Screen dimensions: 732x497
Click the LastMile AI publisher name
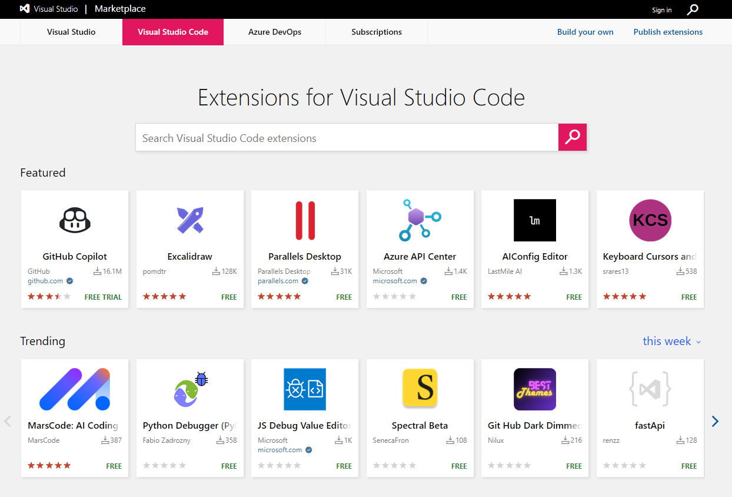coord(505,271)
